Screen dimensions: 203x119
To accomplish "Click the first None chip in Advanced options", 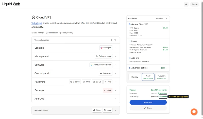I will point(97,110).
